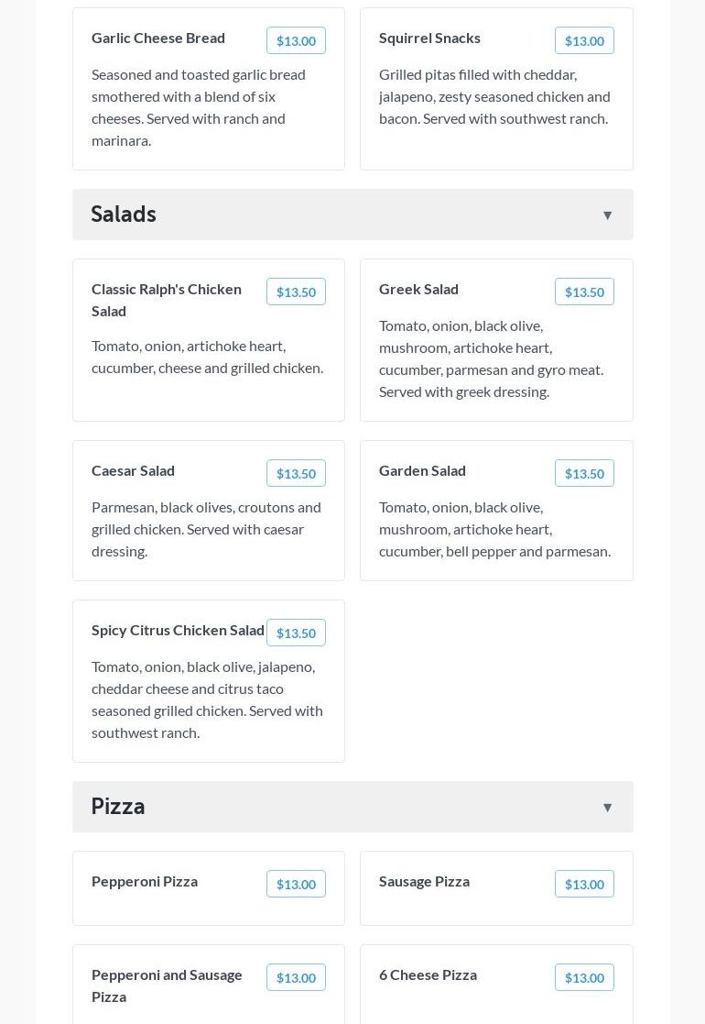Click the Squirrel Snacks $13.00 price
The height and width of the screenshot is (1024, 705).
point(584,40)
